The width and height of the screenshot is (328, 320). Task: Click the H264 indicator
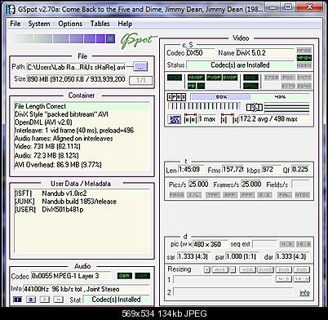pos(304,65)
